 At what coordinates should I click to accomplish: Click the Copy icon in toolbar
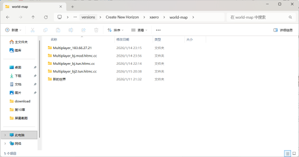click(45, 30)
